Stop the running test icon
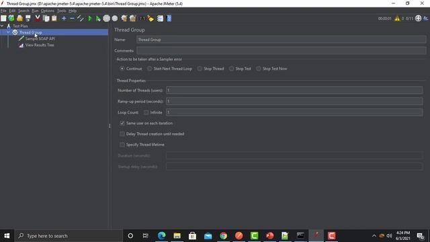430x242 pixels. [x=106, y=18]
